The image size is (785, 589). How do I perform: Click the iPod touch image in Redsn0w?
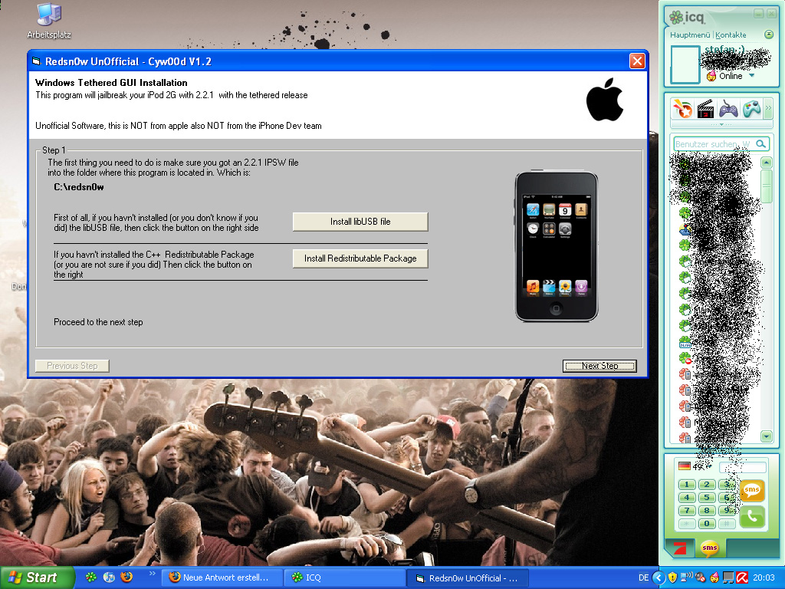557,246
